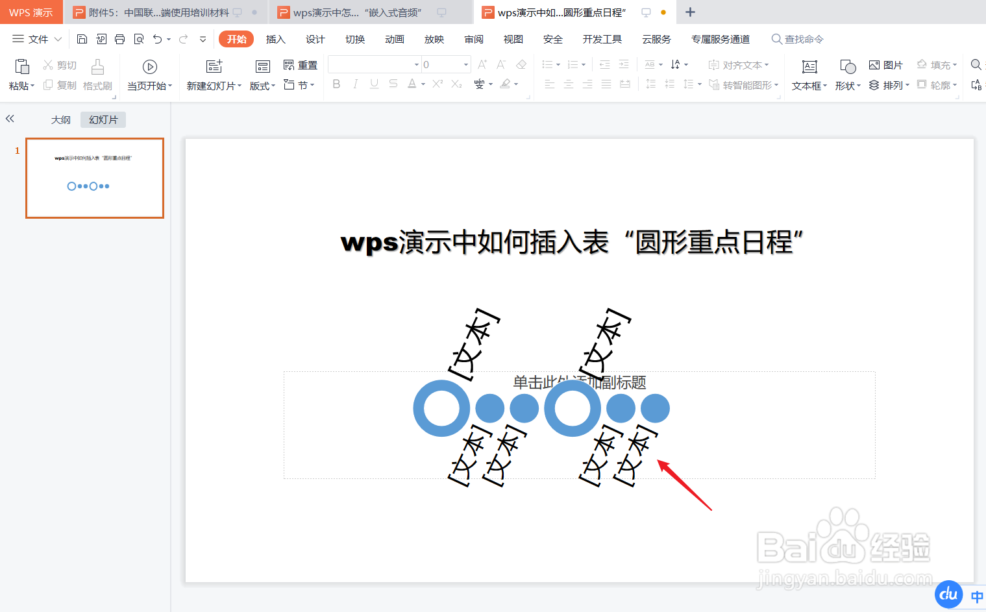Click the Copy (复制) button

[x=60, y=85]
